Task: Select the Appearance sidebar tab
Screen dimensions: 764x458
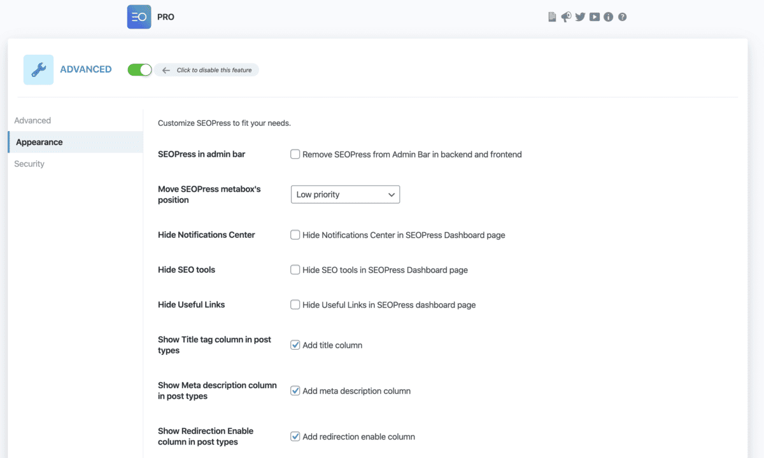Action: 76,142
